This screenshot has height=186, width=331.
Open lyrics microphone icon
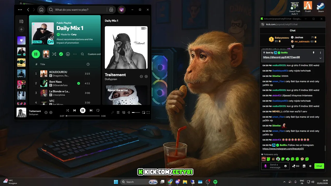click(x=113, y=112)
